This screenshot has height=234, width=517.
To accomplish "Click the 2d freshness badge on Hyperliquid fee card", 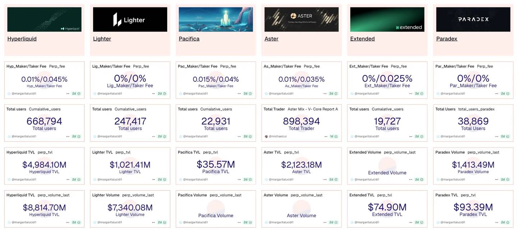I will 74,93.
